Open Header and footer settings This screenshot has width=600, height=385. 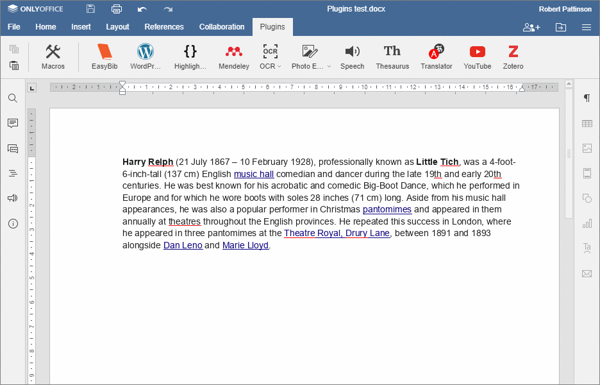(x=587, y=173)
